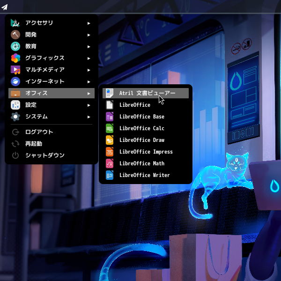The image size is (281, 281).
Task: Click the Atril document viewer icon
Action: [x=110, y=93]
